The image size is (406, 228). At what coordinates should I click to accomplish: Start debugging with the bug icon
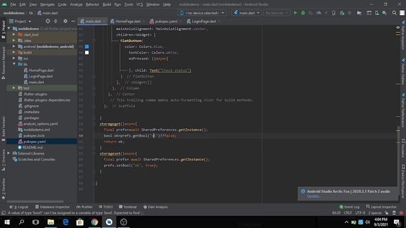pos(303,13)
